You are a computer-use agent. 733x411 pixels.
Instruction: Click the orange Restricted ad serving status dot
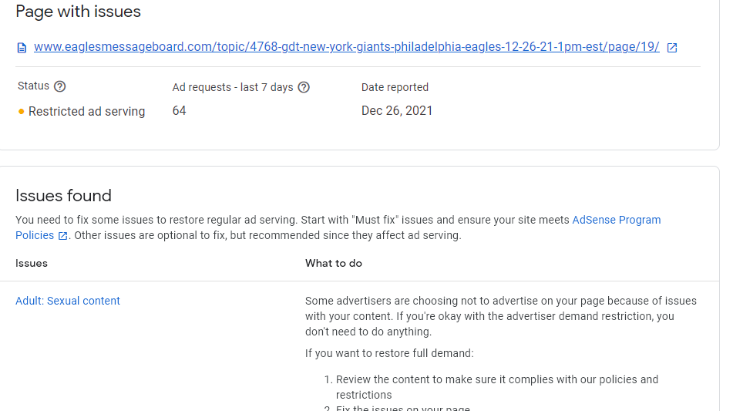click(x=22, y=112)
